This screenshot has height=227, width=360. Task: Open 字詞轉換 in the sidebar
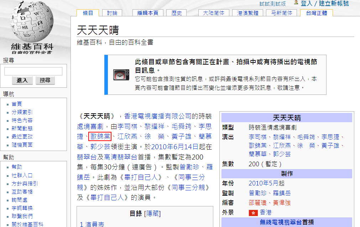pos(22,208)
